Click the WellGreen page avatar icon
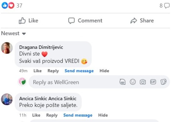 point(22,82)
